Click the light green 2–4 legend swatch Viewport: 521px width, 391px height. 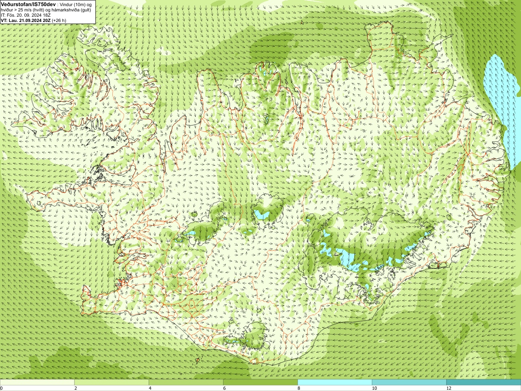coord(112,382)
